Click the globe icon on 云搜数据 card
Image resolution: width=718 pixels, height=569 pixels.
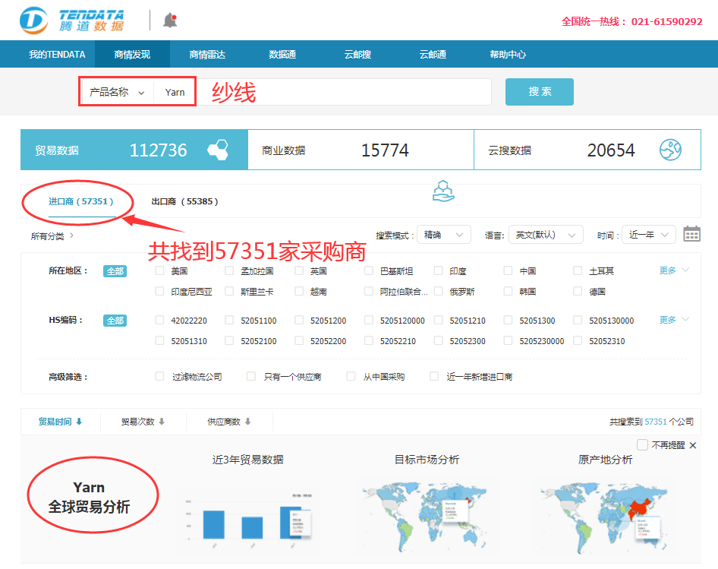pyautogui.click(x=670, y=150)
